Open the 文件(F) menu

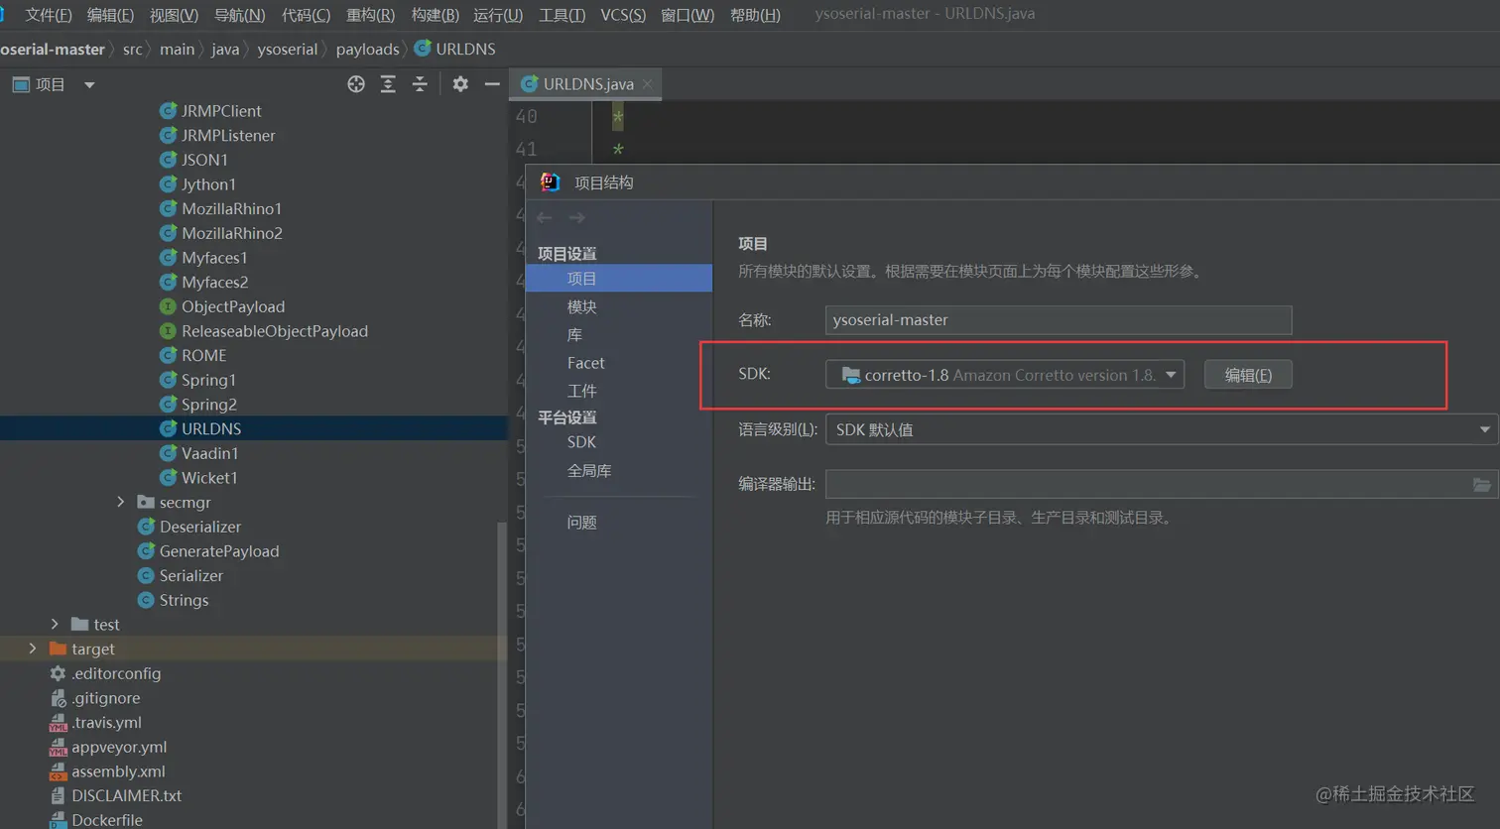[48, 15]
